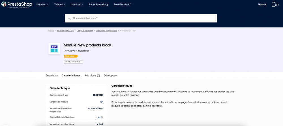
Task: Click the Langues du module label
Action: pos(59,102)
